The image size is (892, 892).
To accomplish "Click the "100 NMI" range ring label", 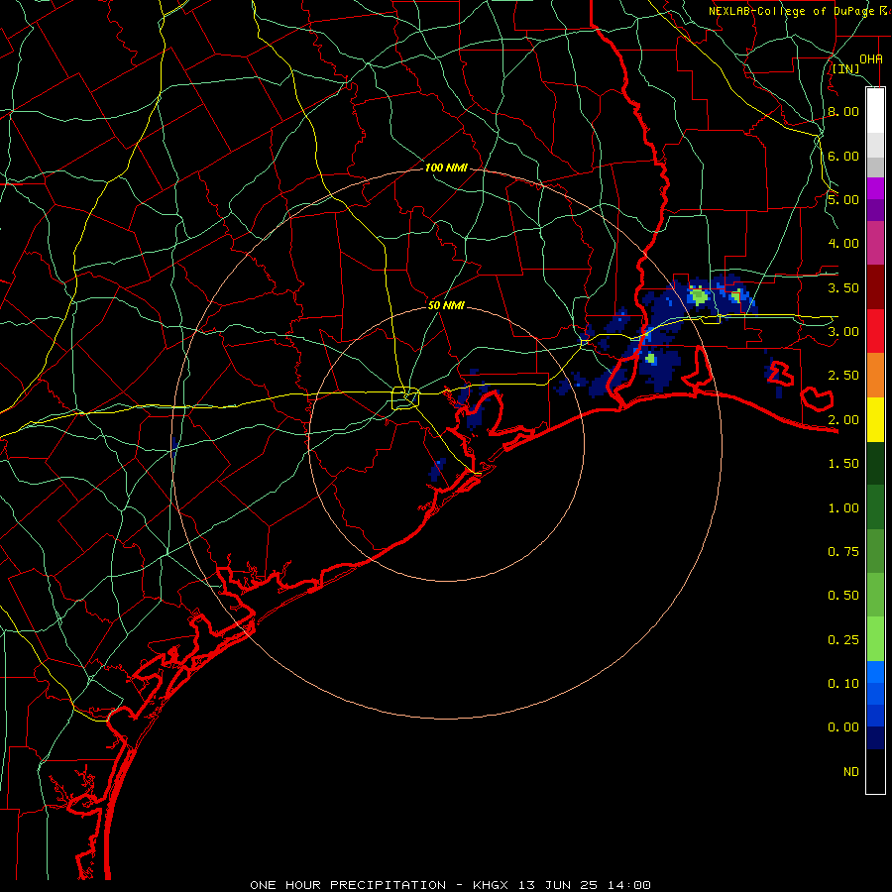I will pyautogui.click(x=446, y=167).
